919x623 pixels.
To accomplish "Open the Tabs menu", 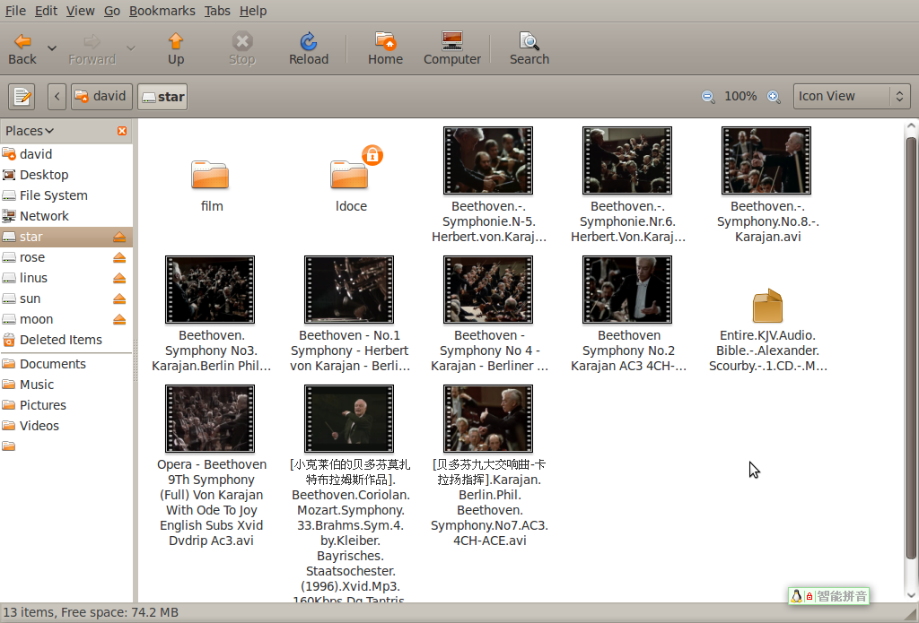I will [x=217, y=11].
